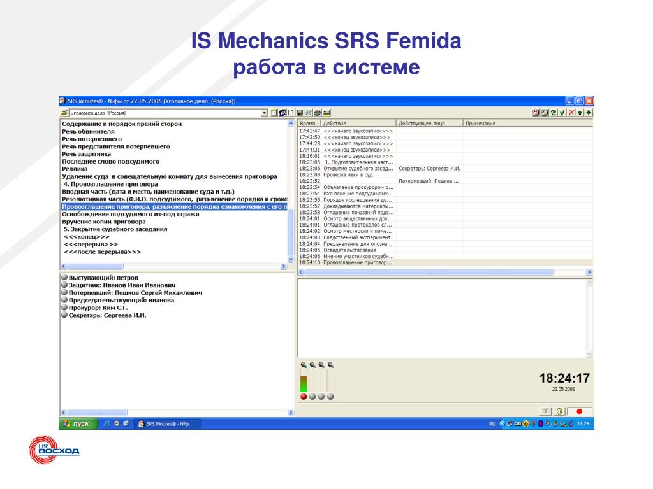This screenshot has height=489, width=653.
Task: Click the notes text area below the log
Action: [x=442, y=318]
